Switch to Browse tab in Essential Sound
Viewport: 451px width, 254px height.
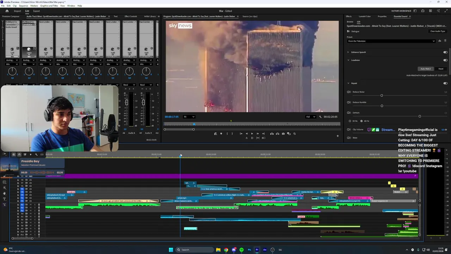[x=350, y=22]
